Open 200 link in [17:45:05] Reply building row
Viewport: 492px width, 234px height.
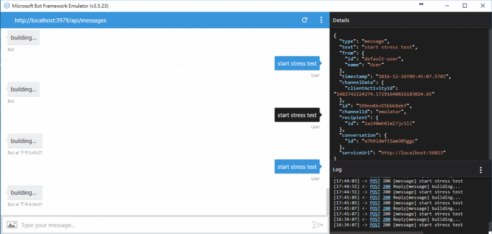pos(387,198)
